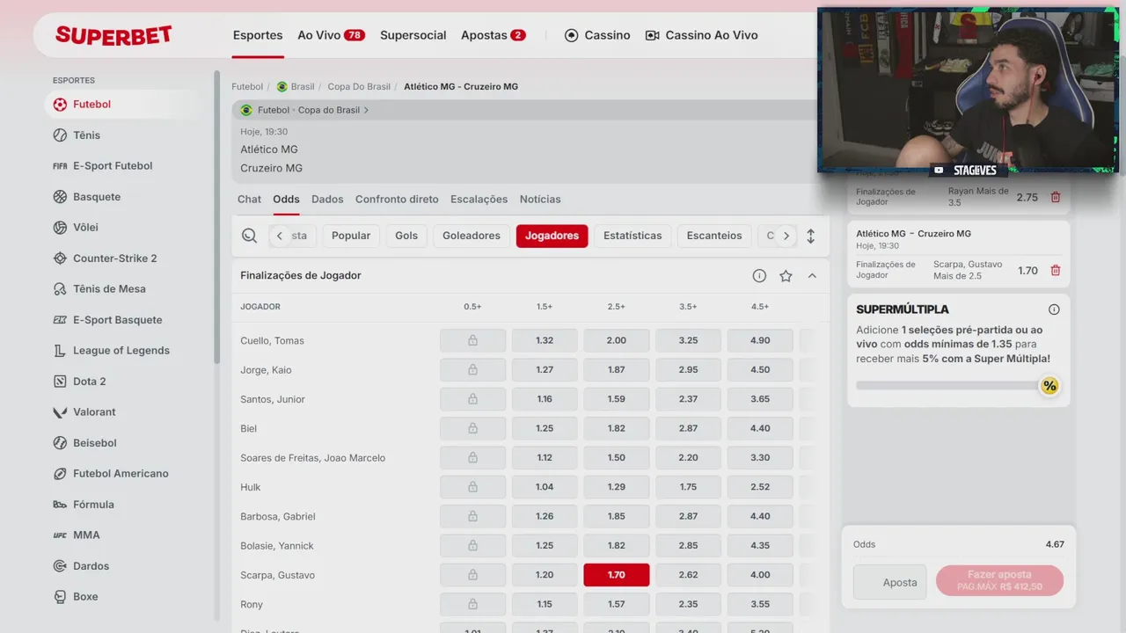This screenshot has height=633, width=1126.
Task: Delete the Rayan Mais de 3.5 selection
Action: 1056,197
